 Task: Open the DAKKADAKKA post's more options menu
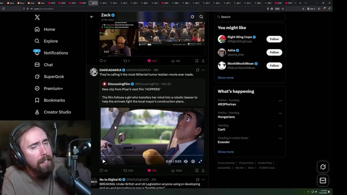tap(203, 70)
